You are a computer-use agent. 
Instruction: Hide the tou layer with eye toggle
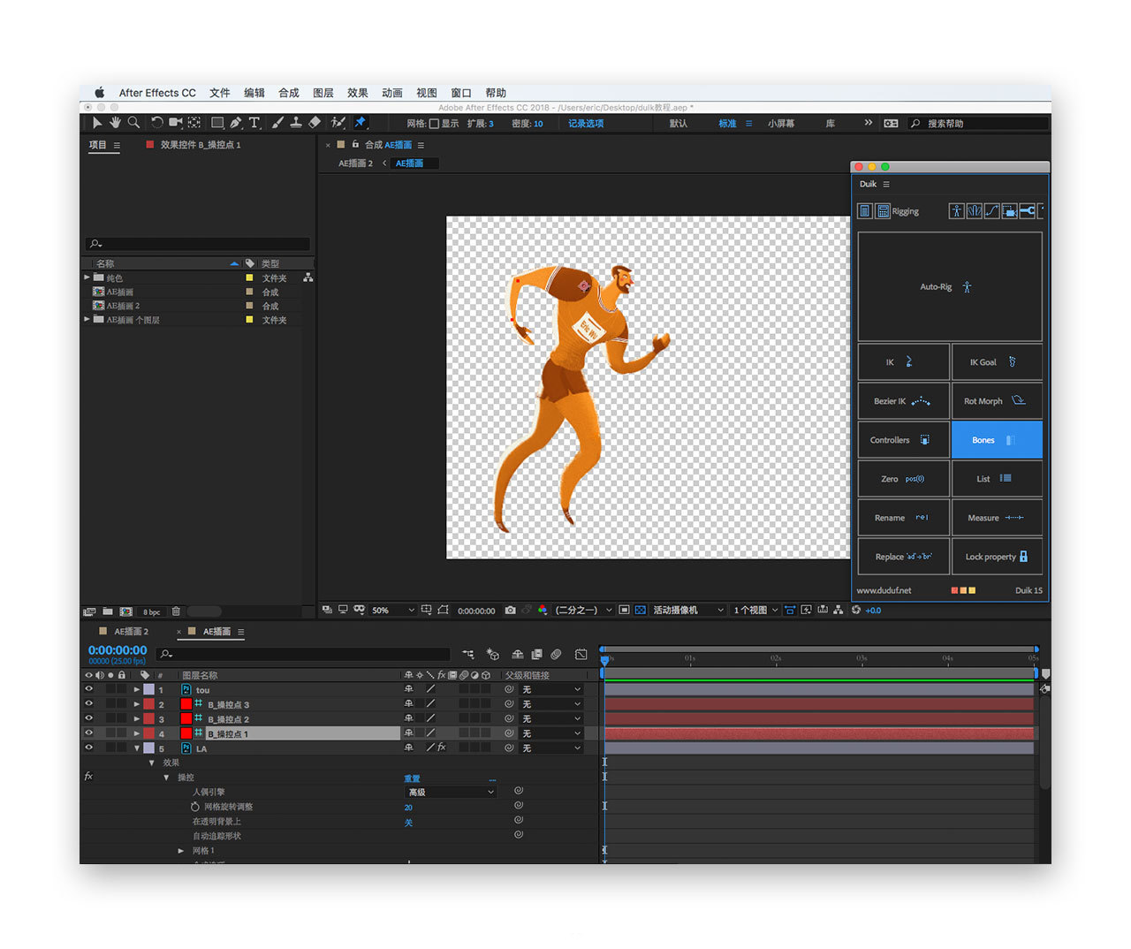[88, 689]
